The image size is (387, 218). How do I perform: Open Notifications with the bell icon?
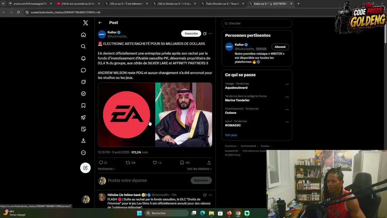click(x=83, y=58)
